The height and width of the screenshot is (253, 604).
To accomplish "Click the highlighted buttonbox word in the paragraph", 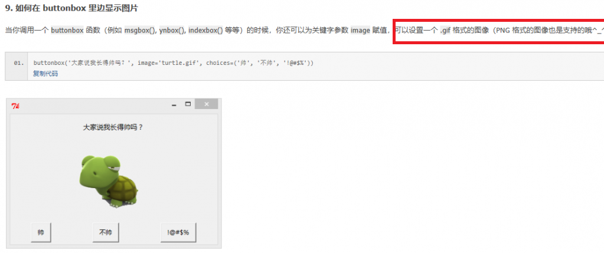I will tap(67, 31).
